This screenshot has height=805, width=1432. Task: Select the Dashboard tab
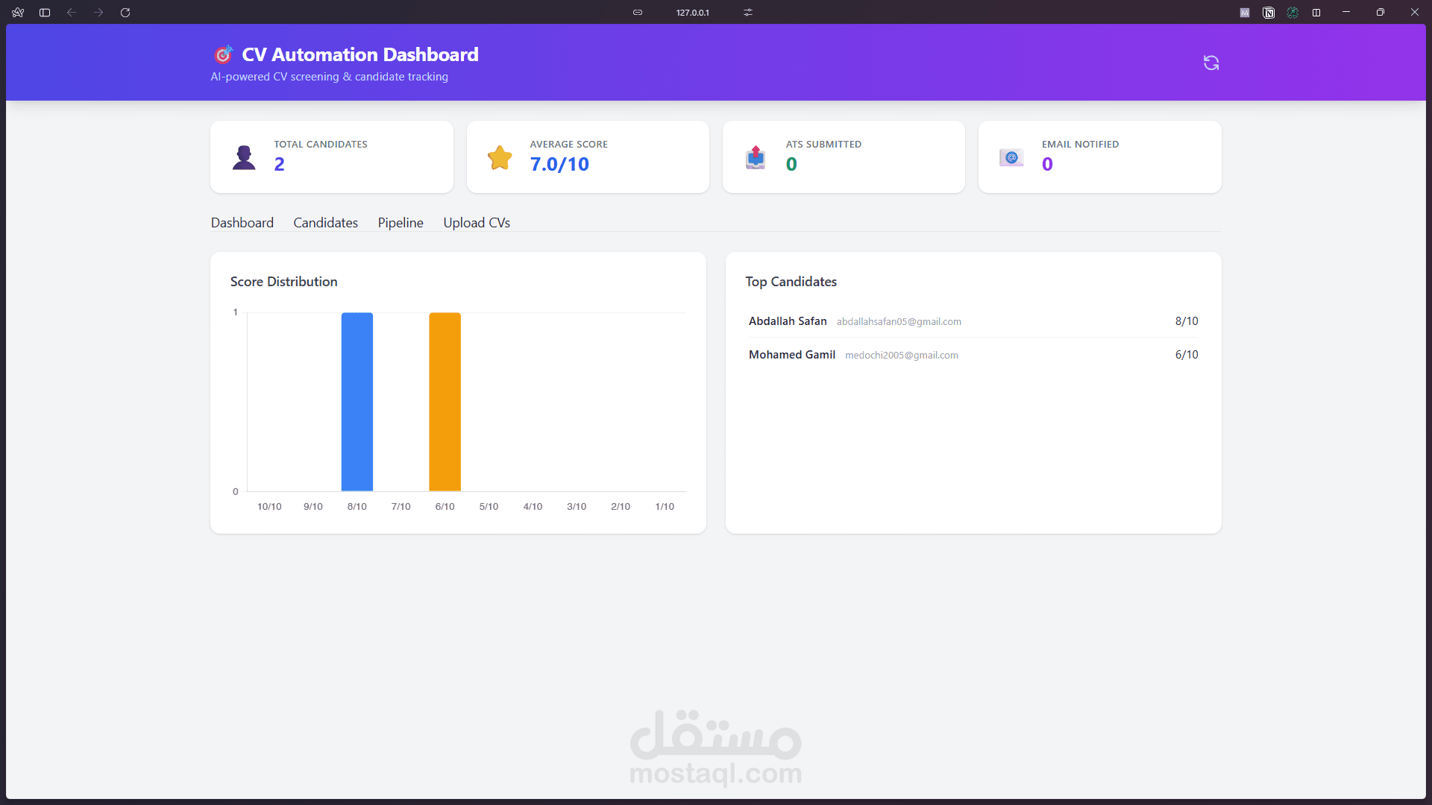[242, 223]
